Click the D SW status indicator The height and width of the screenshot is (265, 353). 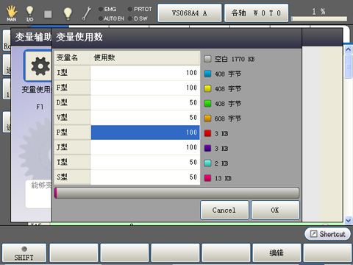click(x=138, y=18)
